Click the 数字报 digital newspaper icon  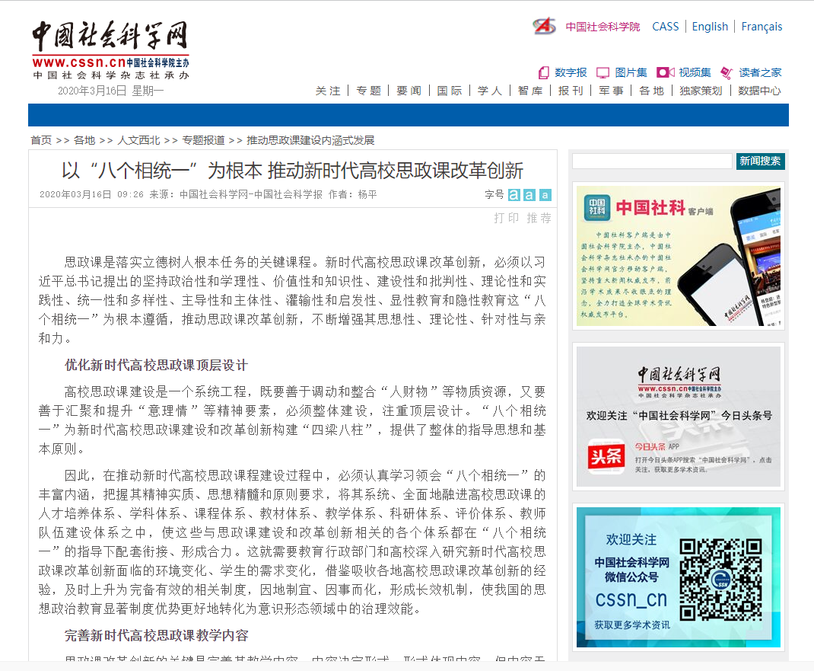[x=544, y=72]
